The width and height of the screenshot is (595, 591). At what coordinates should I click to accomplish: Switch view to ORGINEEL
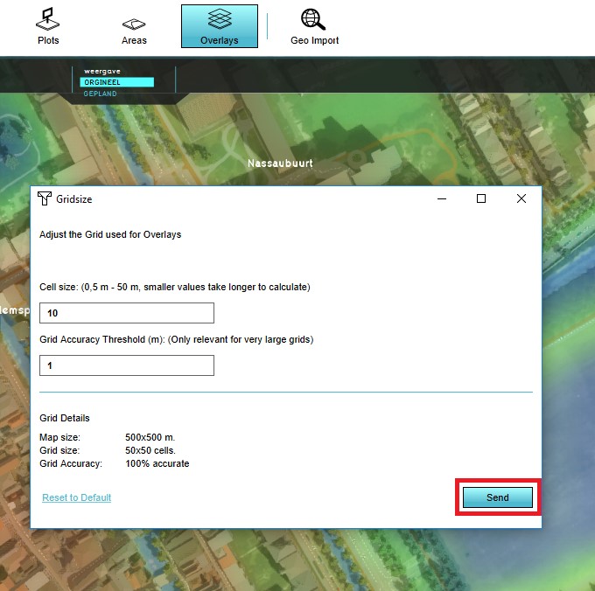pos(116,82)
